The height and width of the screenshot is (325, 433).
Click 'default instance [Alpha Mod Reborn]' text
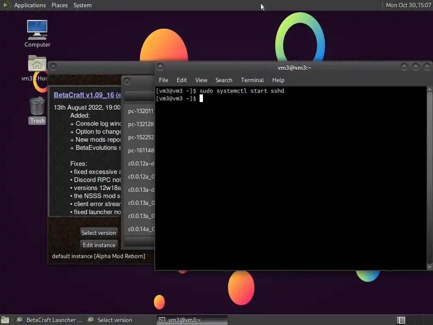click(99, 256)
